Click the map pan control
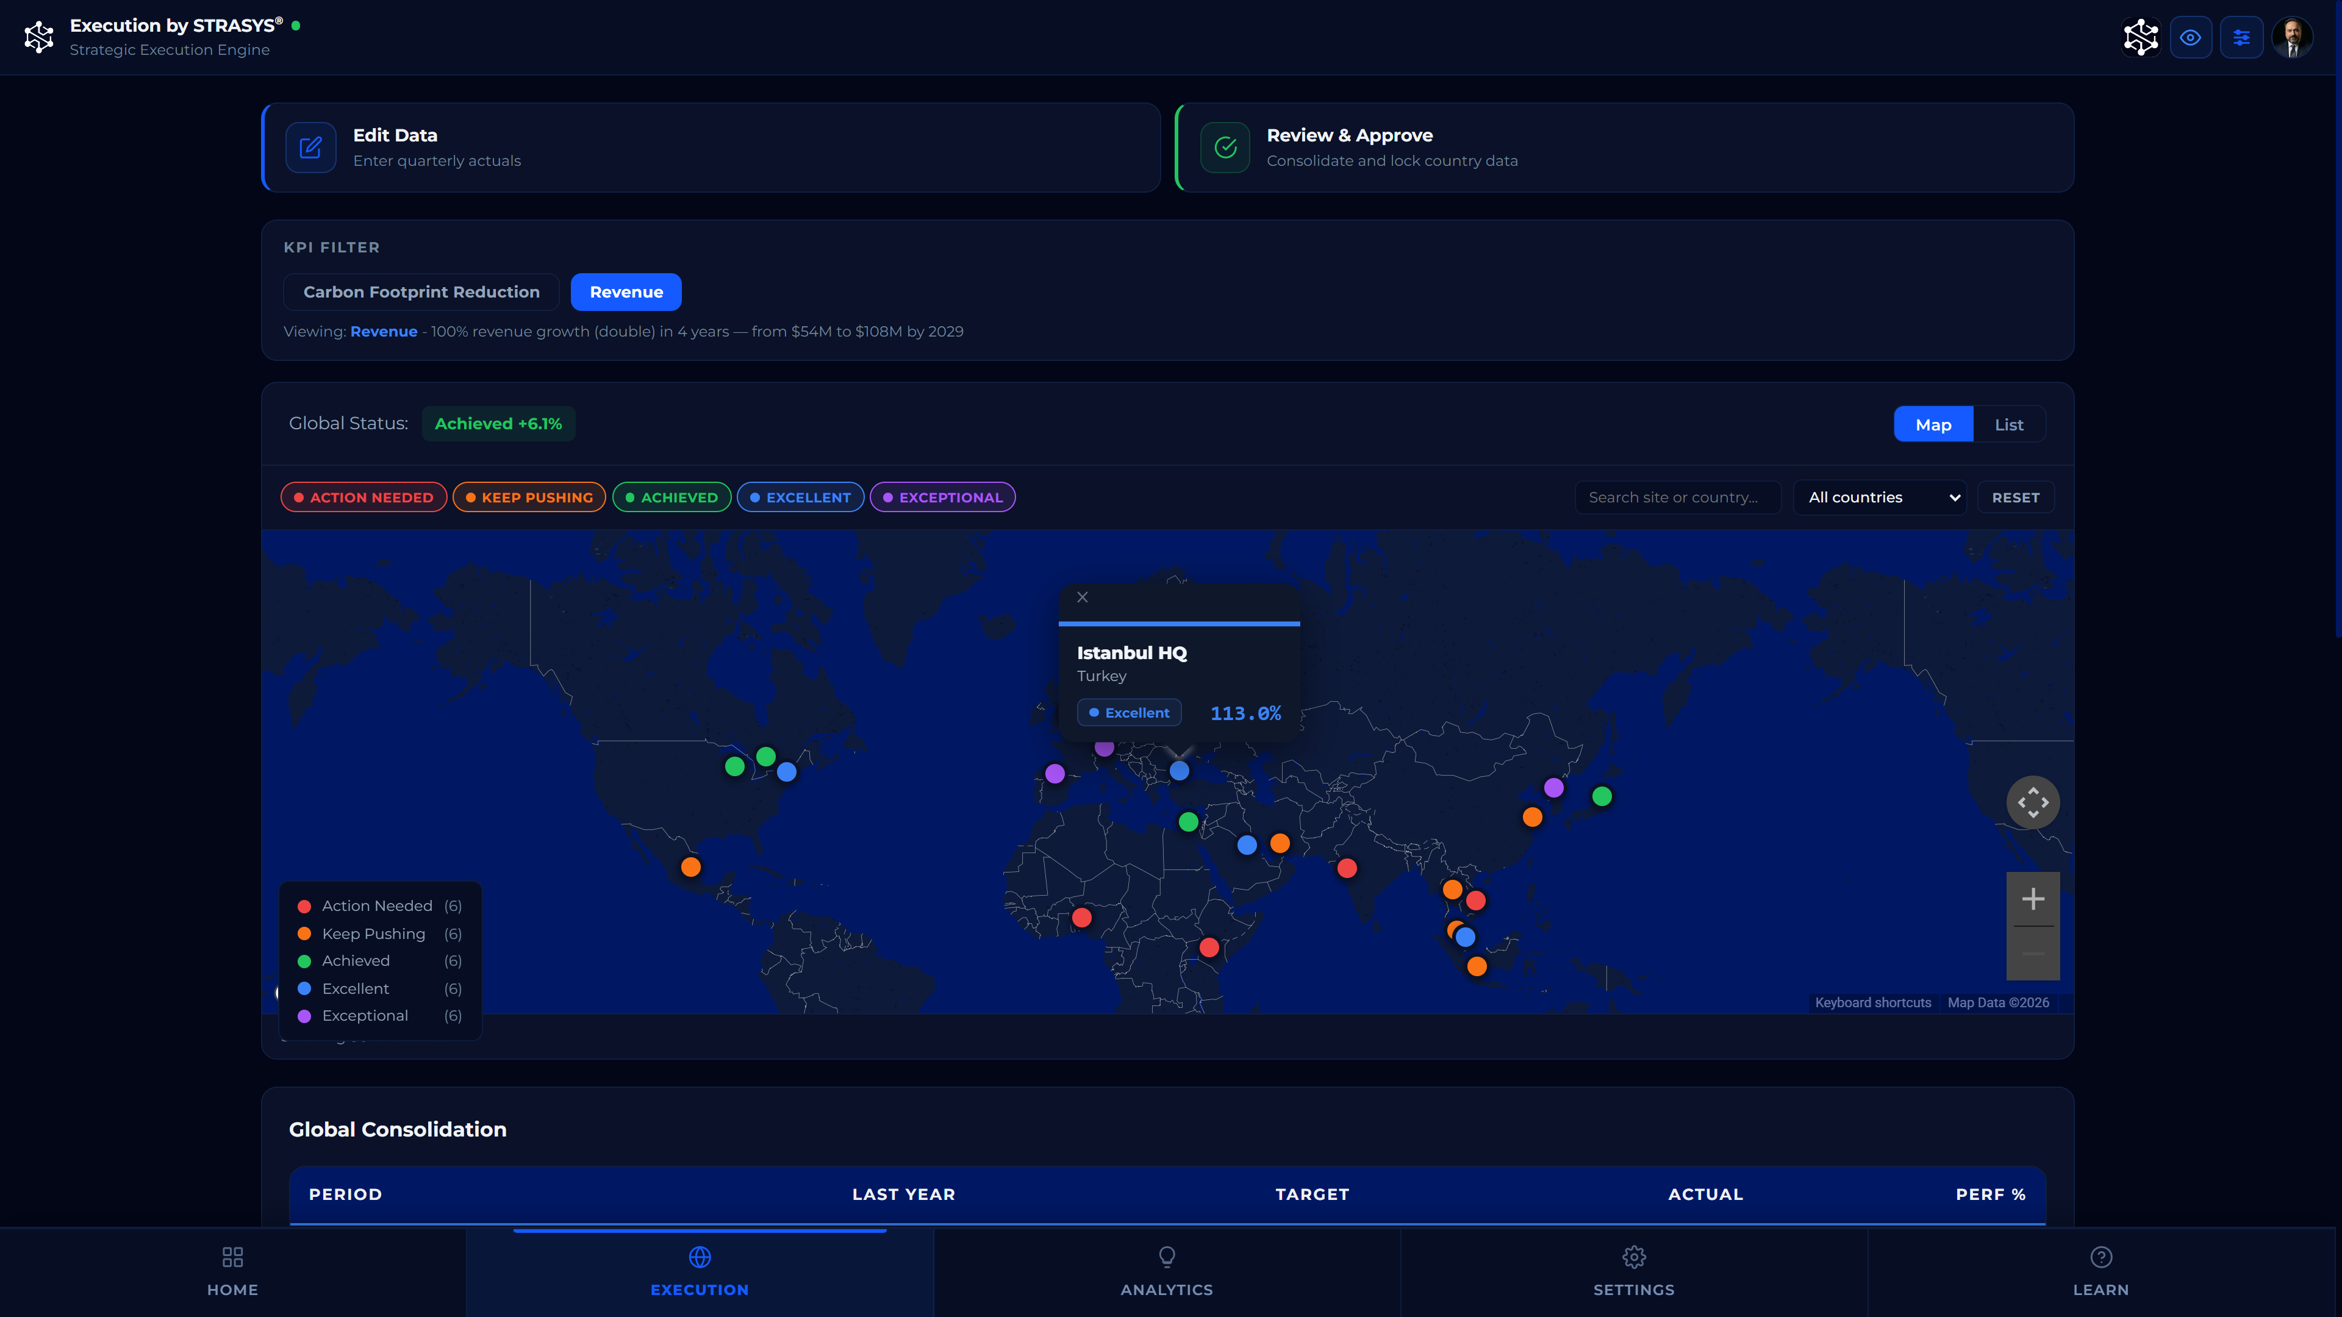The height and width of the screenshot is (1317, 2342). coord(2033,802)
